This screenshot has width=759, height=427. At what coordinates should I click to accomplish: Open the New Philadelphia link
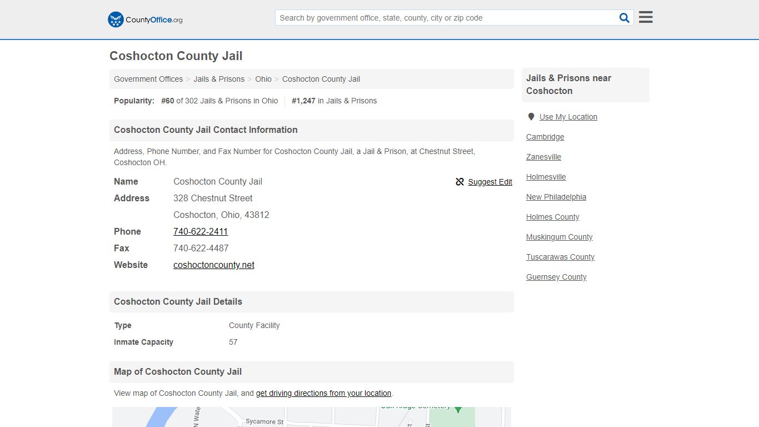pos(556,197)
